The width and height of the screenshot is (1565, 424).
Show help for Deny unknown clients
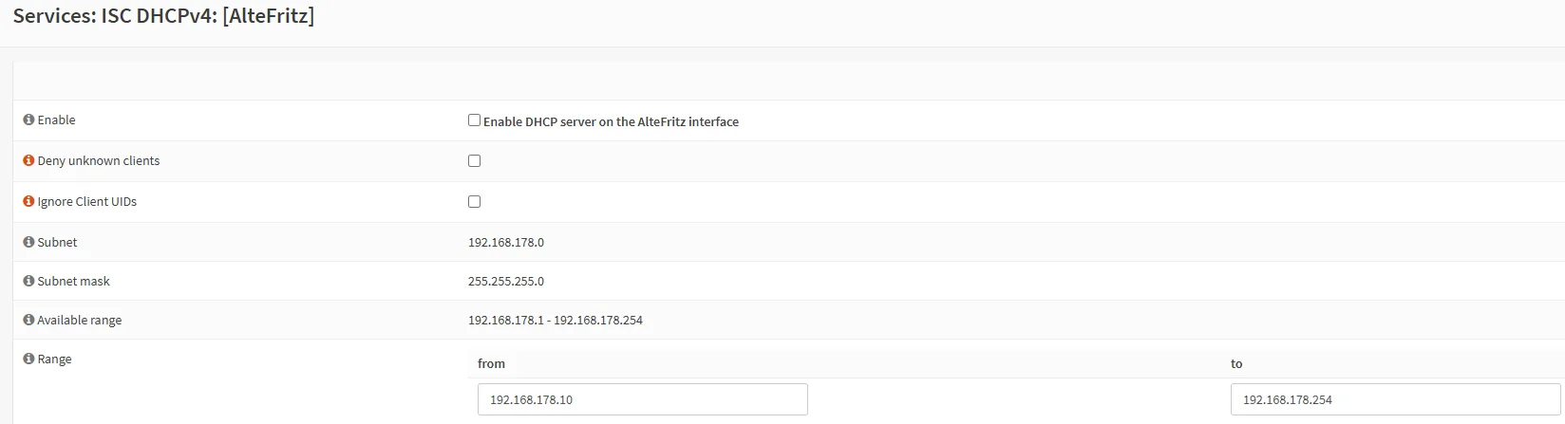click(x=28, y=161)
